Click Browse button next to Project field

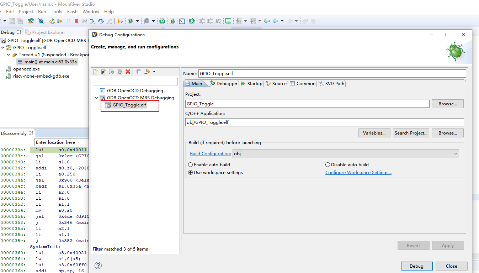pyautogui.click(x=448, y=104)
